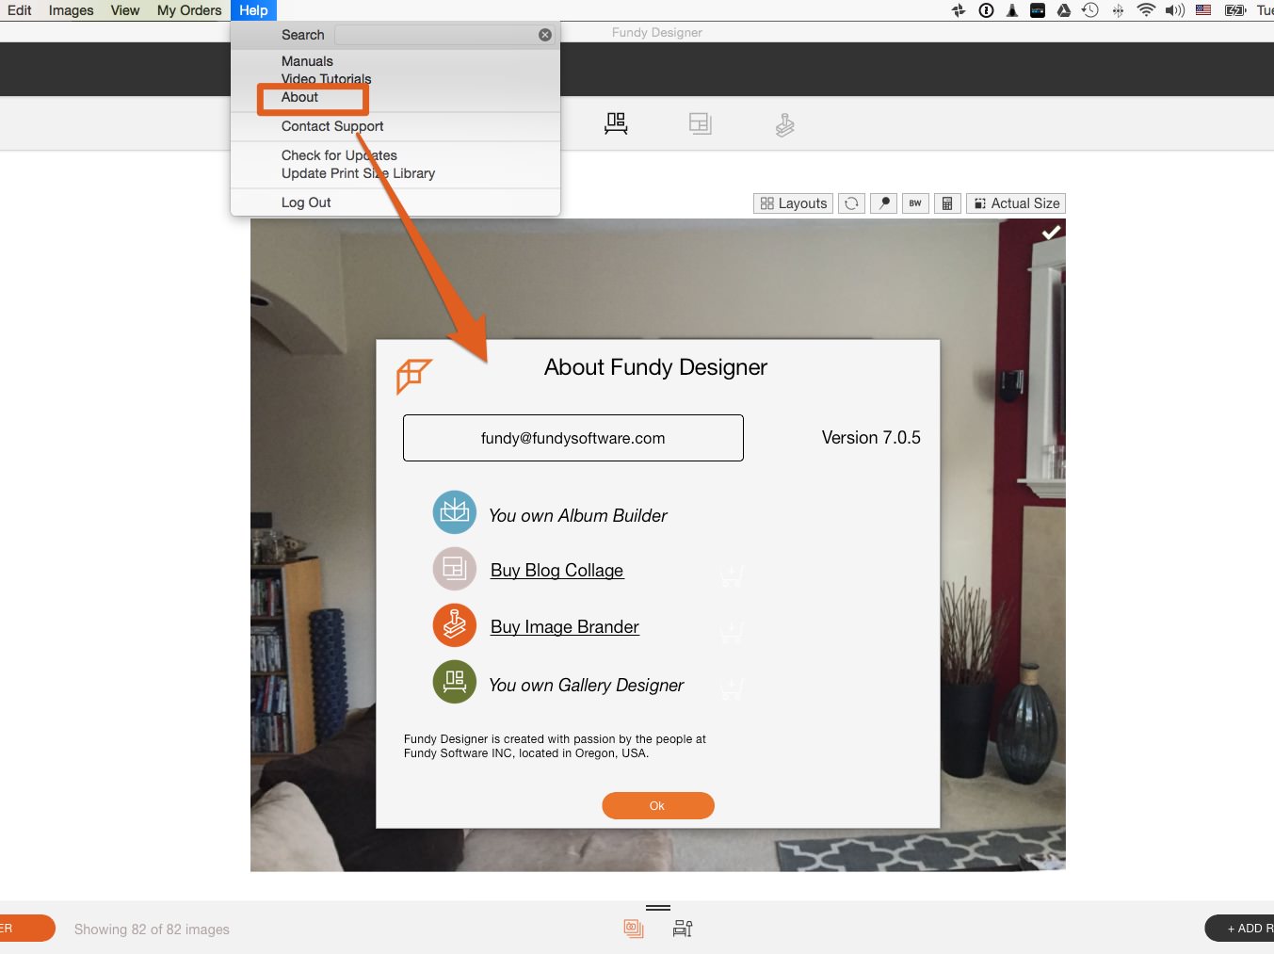1274x954 pixels.
Task: Click the You own Album Builder text
Action: [578, 516]
